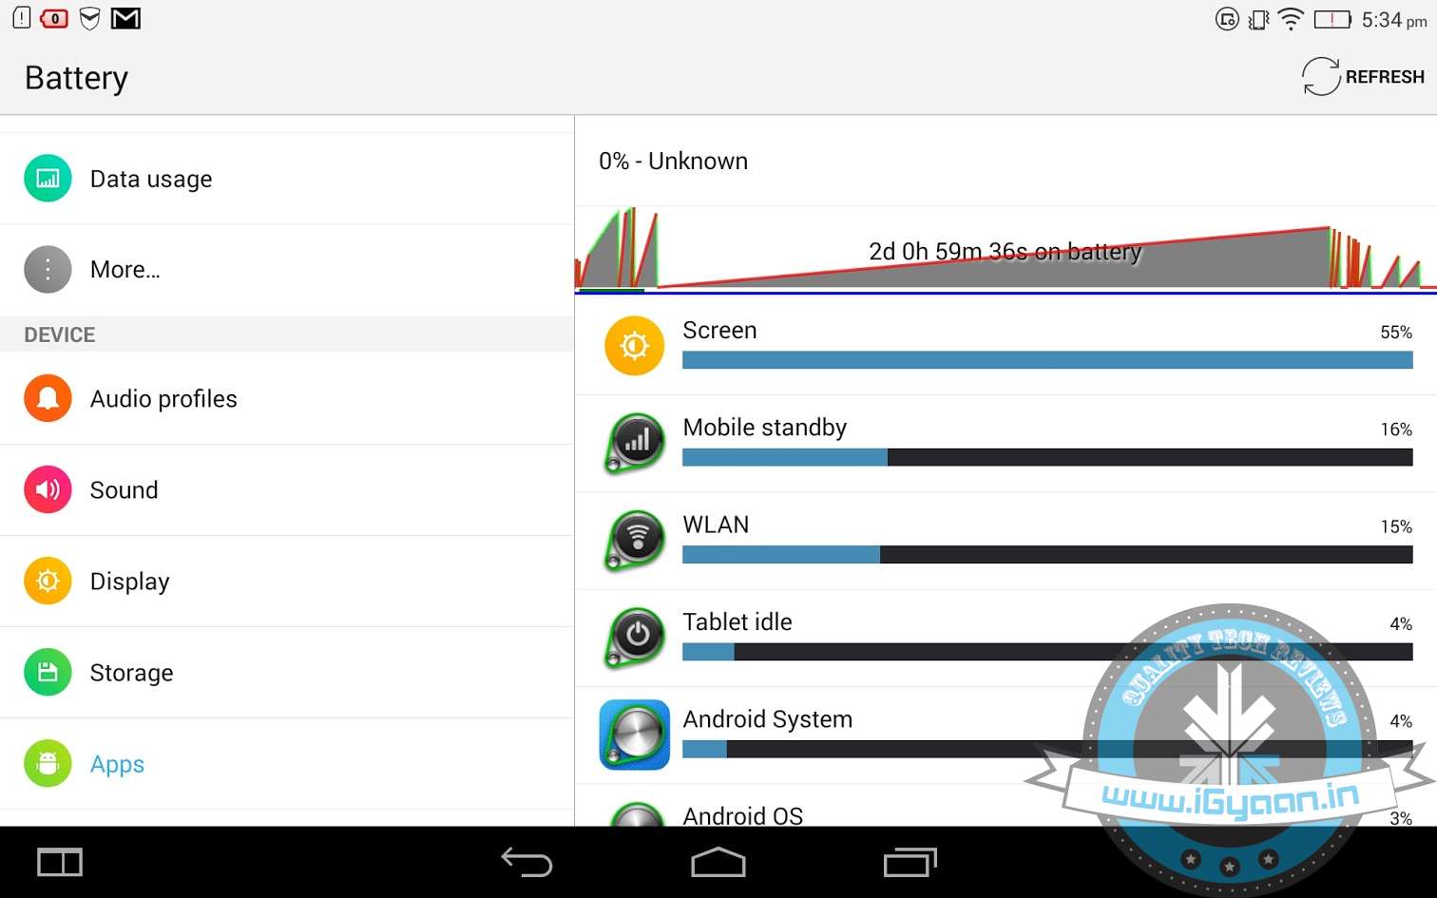Refresh the battery statistics
The image size is (1437, 898).
pyautogui.click(x=1363, y=77)
